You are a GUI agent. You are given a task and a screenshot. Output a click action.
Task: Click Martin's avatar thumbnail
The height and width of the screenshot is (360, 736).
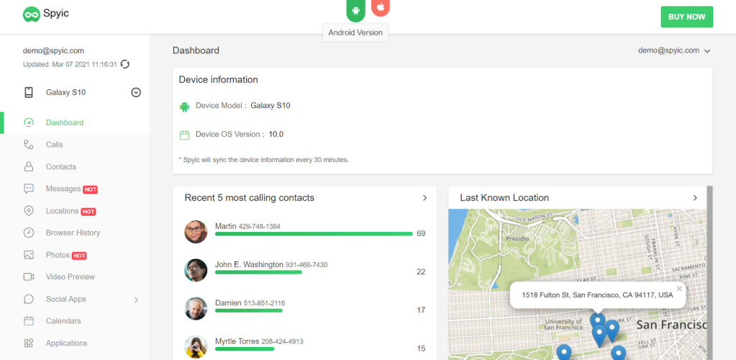[x=196, y=232]
